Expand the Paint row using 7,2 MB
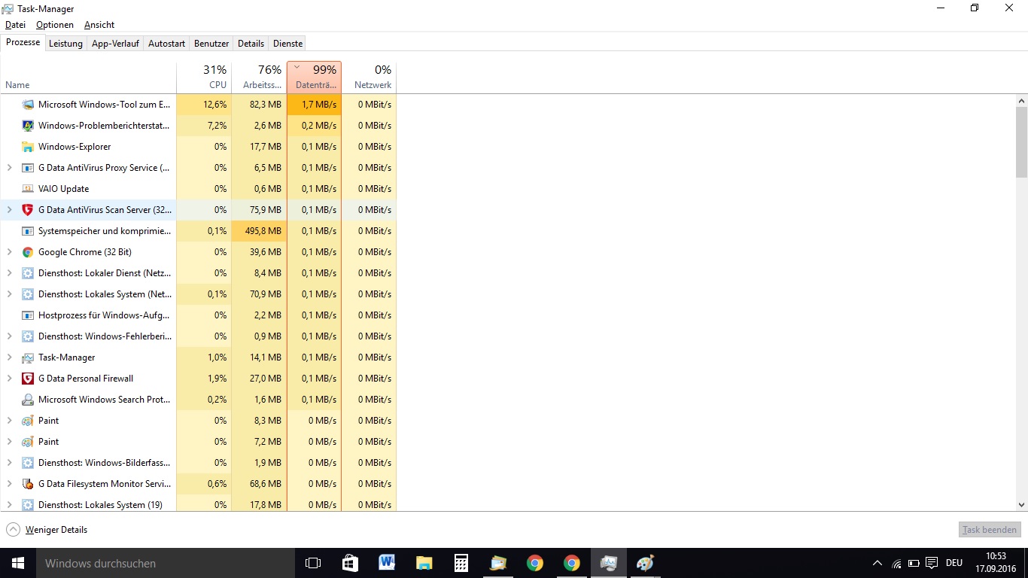Screen dimensions: 1028x578 pyautogui.click(x=10, y=442)
